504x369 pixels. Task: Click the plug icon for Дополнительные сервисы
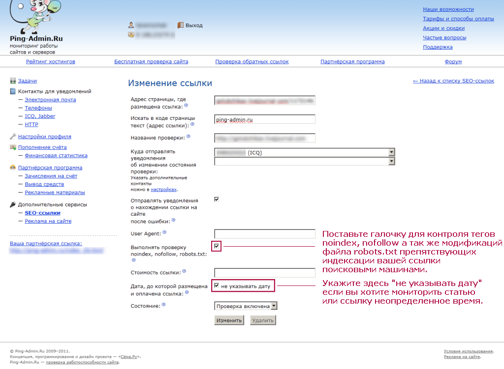click(x=13, y=204)
